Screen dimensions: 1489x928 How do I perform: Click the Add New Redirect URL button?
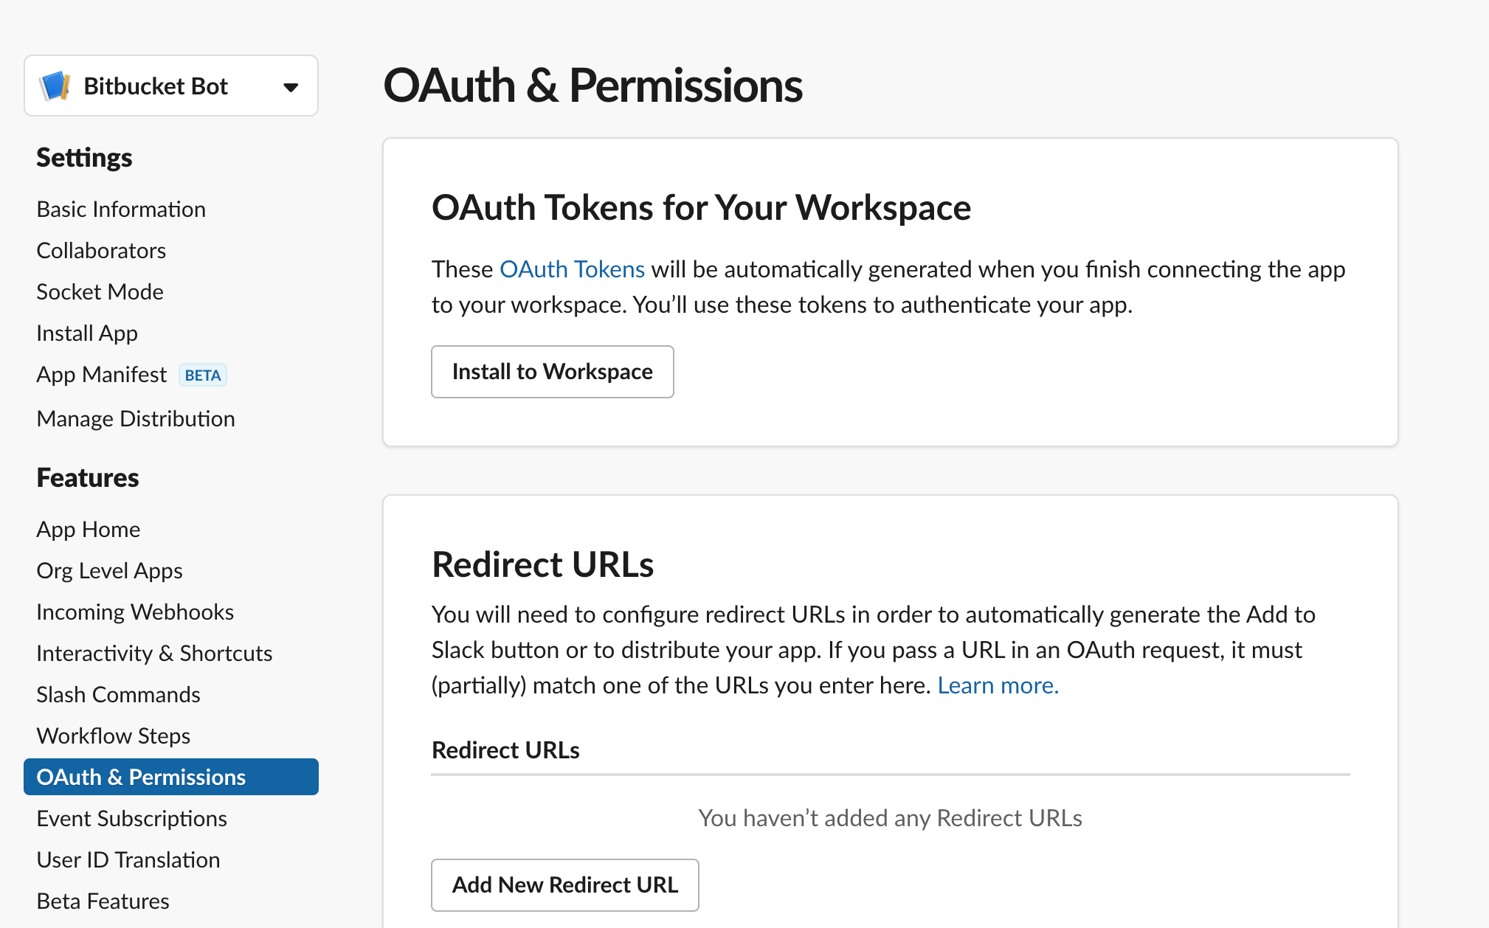click(564, 885)
